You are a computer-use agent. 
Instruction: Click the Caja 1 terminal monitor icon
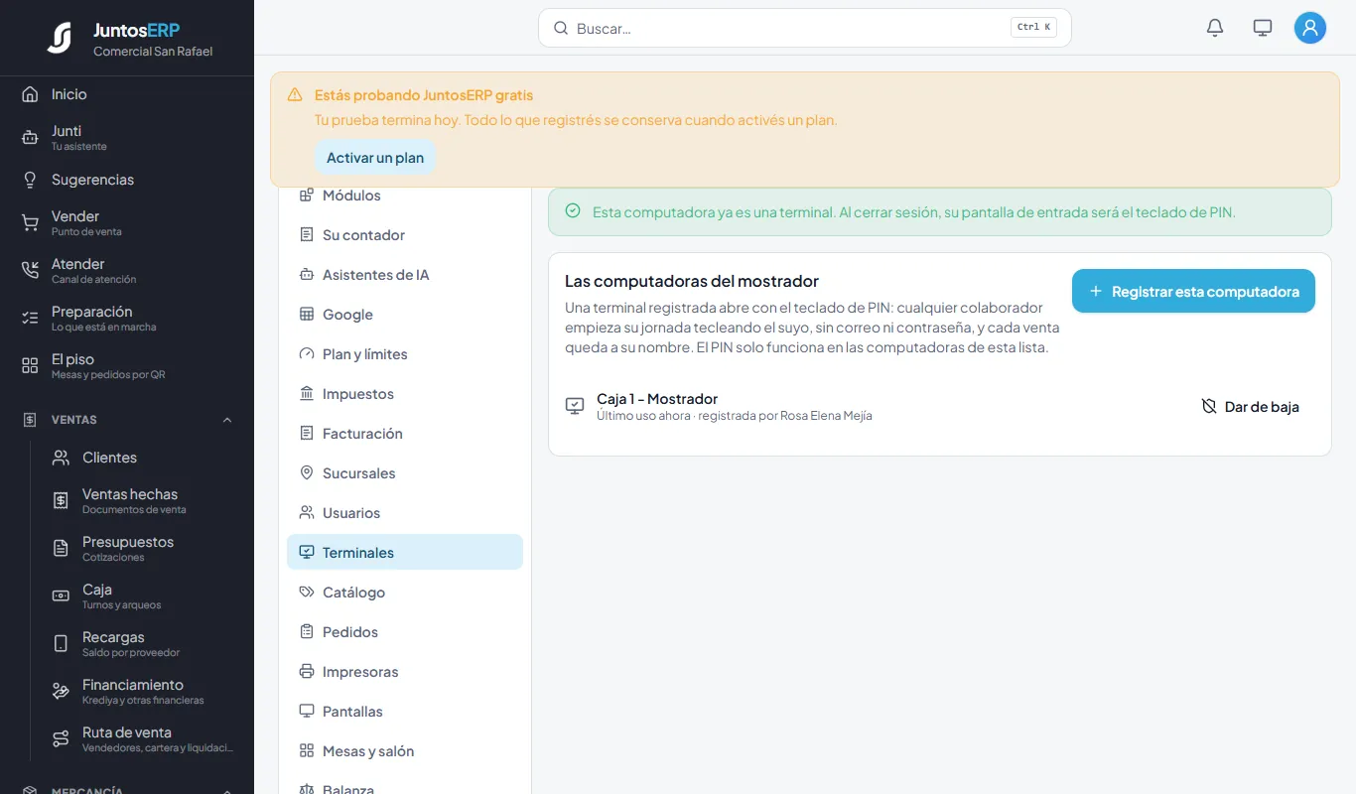pyautogui.click(x=575, y=406)
